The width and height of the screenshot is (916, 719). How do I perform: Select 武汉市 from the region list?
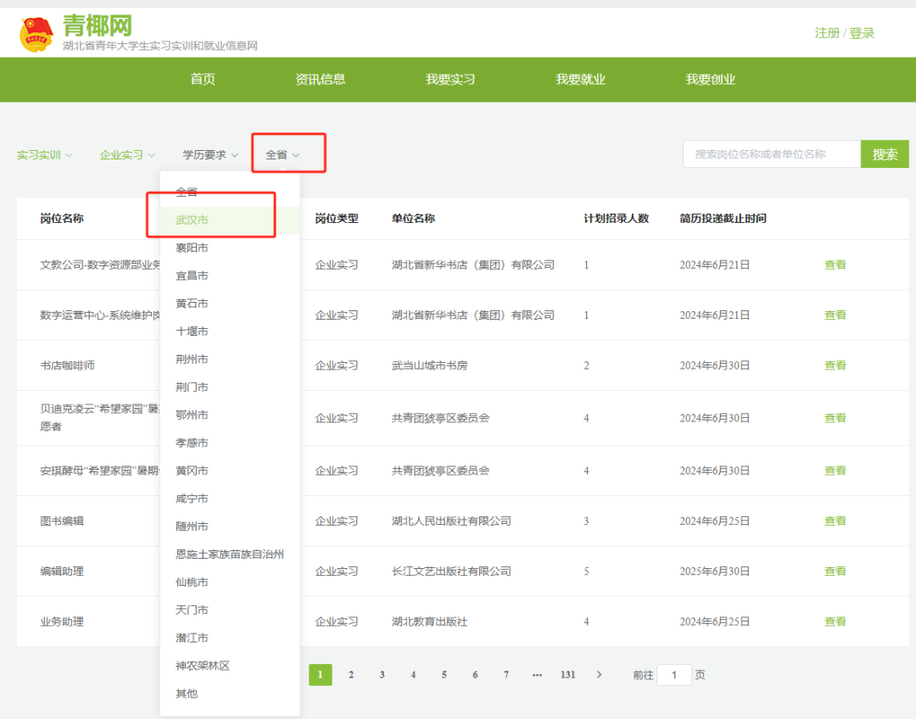[193, 220]
